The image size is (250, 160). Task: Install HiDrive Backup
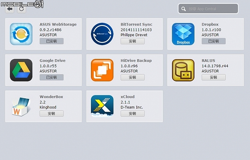coord(133,77)
